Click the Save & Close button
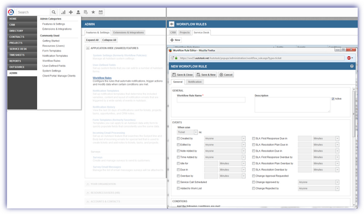This screenshot has height=214, width=364. coord(182,74)
